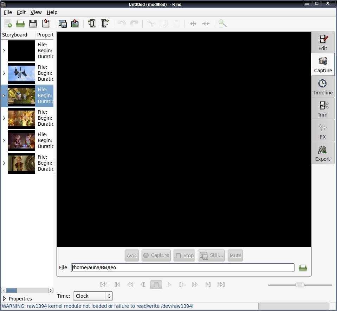Switch to the Export tab on sidebar

click(323, 153)
